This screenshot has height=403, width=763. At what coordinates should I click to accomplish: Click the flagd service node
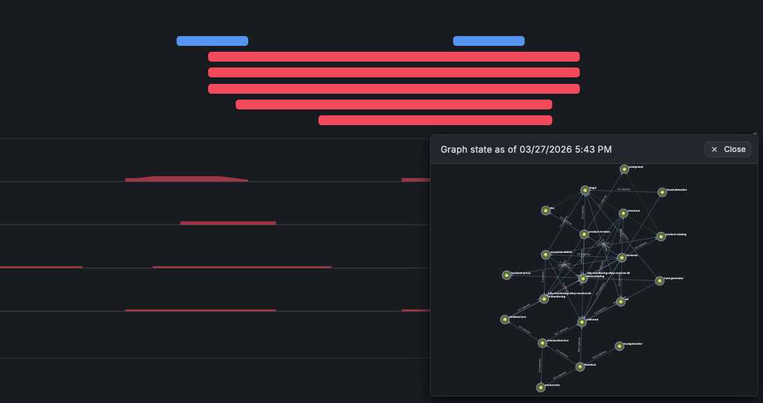point(585,191)
